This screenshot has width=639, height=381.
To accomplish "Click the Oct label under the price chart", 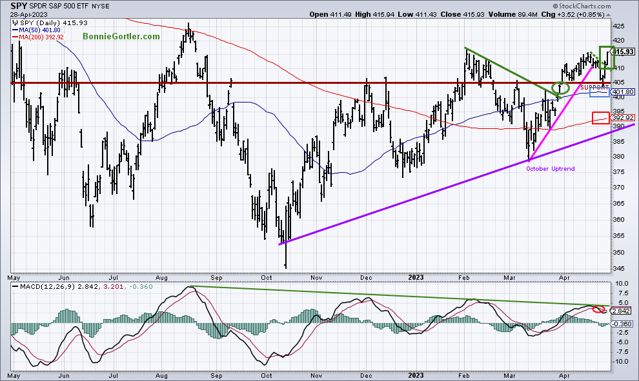I will [267, 278].
